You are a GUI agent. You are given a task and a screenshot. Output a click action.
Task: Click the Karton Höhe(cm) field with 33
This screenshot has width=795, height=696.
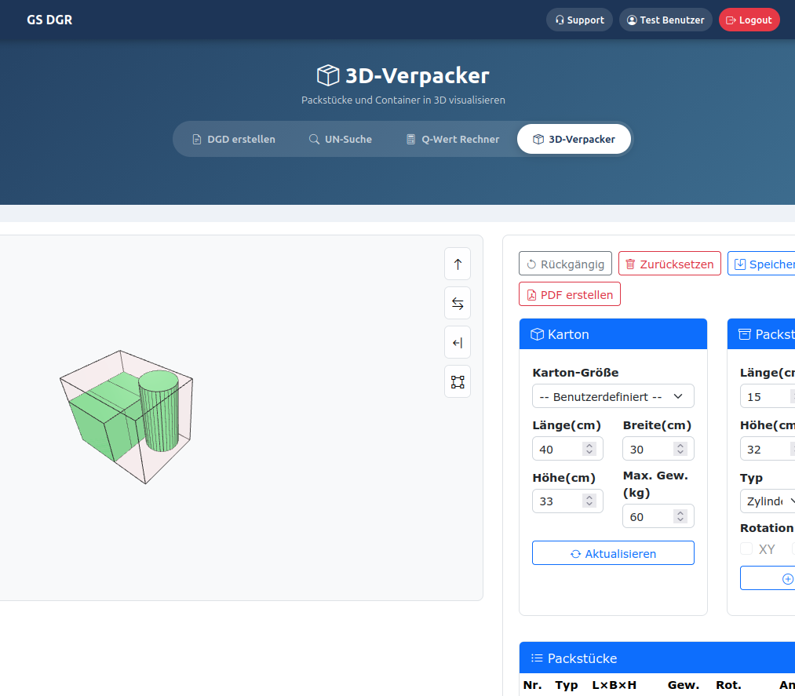[567, 501]
